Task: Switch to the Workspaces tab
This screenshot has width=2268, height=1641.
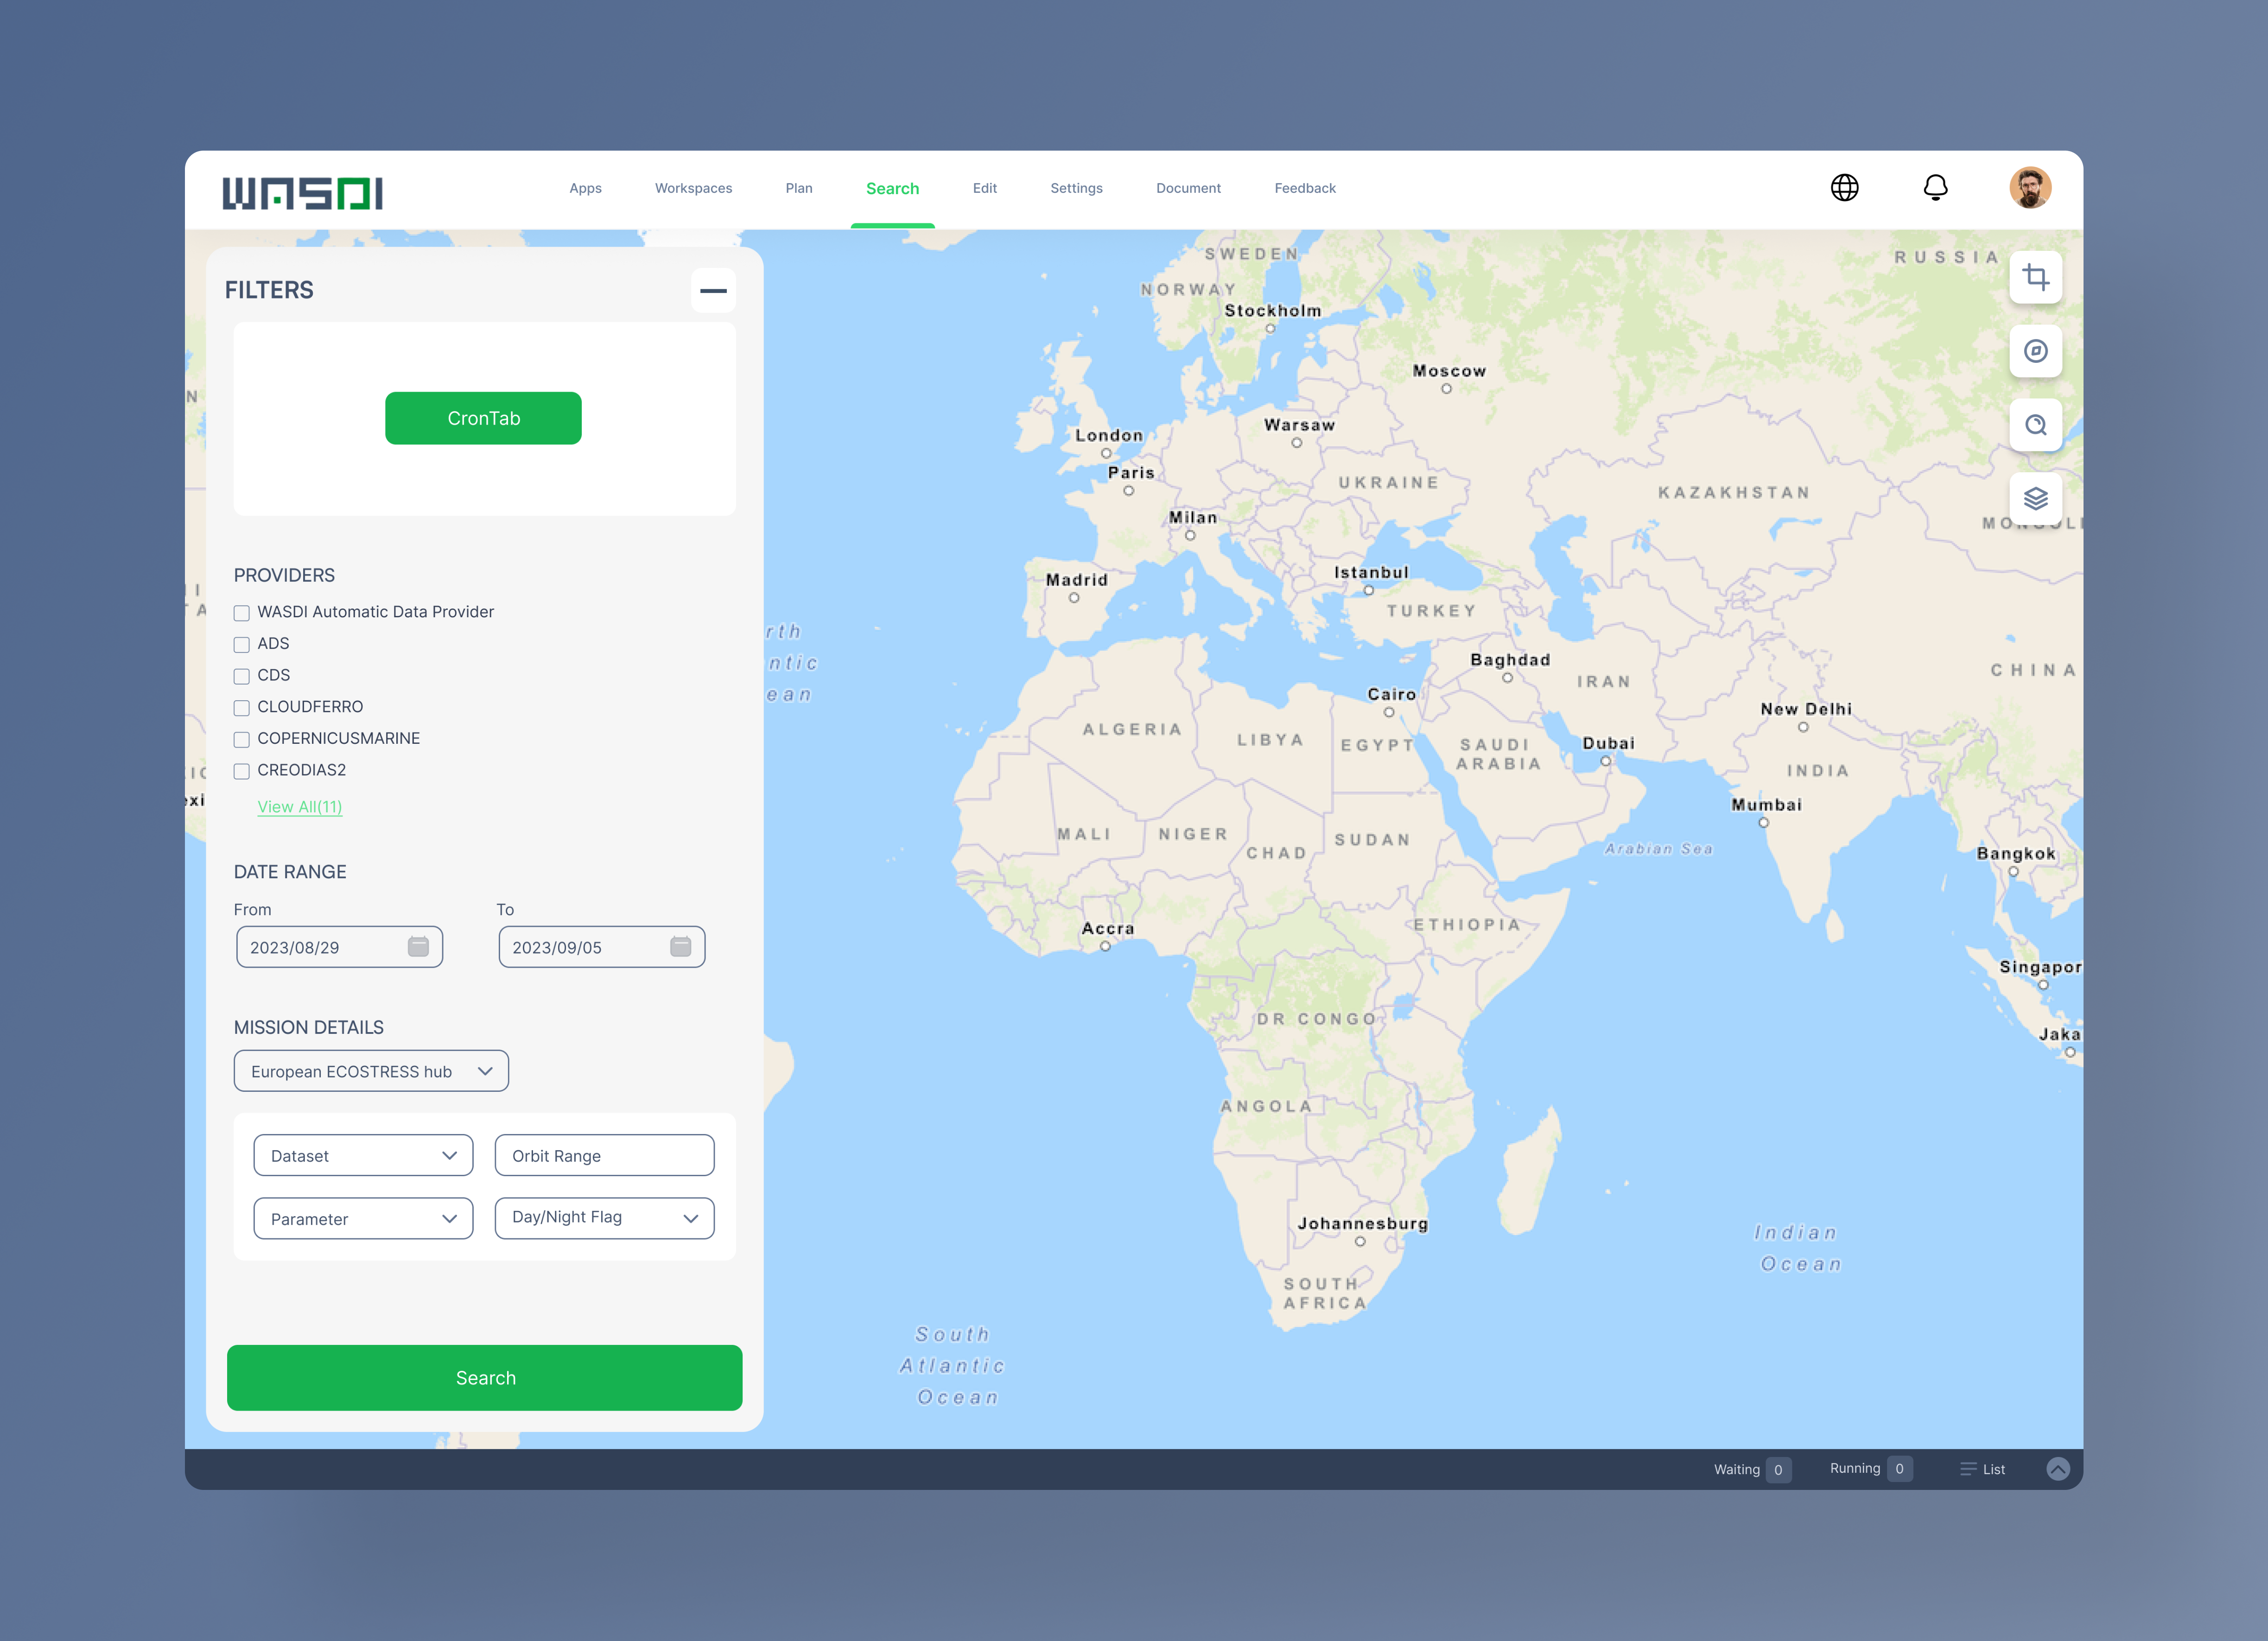Action: 693,188
